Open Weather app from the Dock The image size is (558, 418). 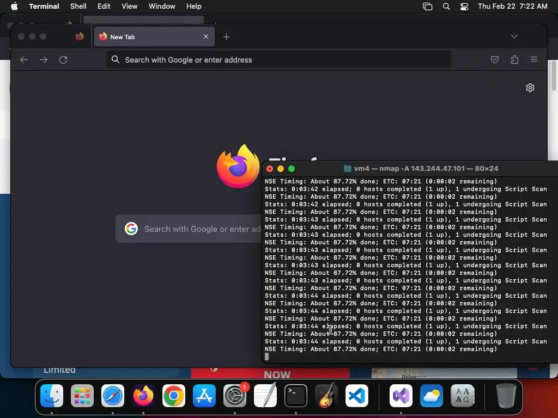(x=432, y=396)
